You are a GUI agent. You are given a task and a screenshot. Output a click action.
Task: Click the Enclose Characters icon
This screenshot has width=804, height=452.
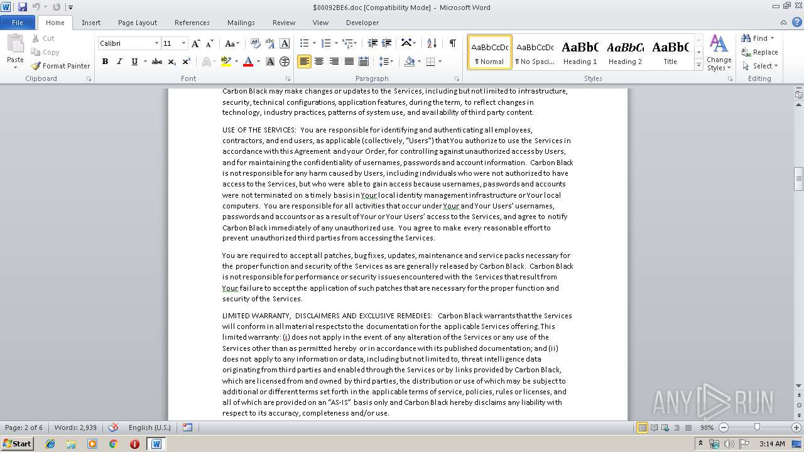coord(285,62)
